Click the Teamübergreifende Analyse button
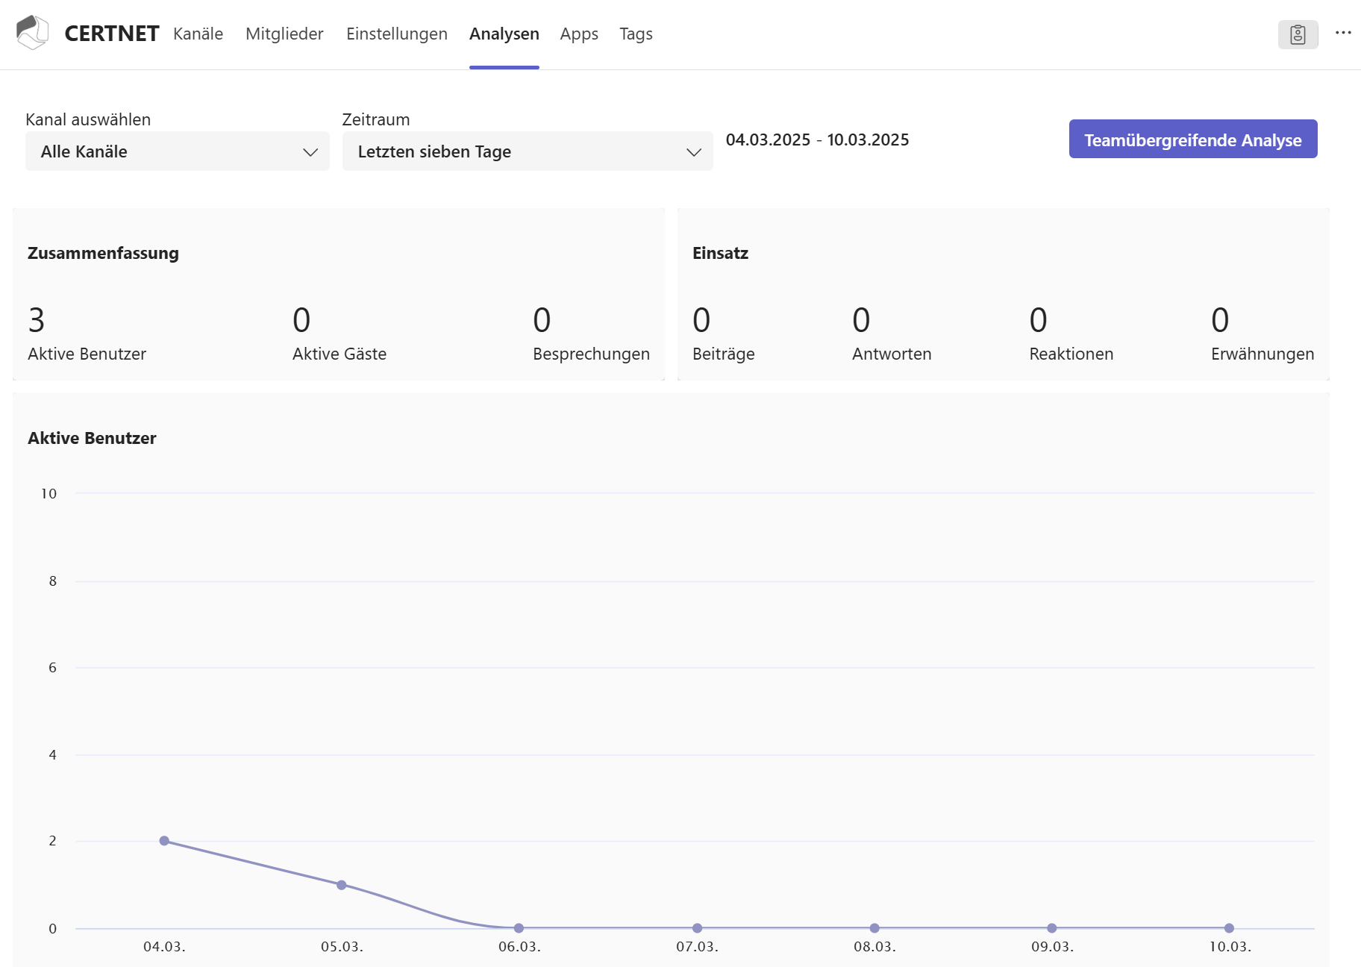 coord(1192,140)
